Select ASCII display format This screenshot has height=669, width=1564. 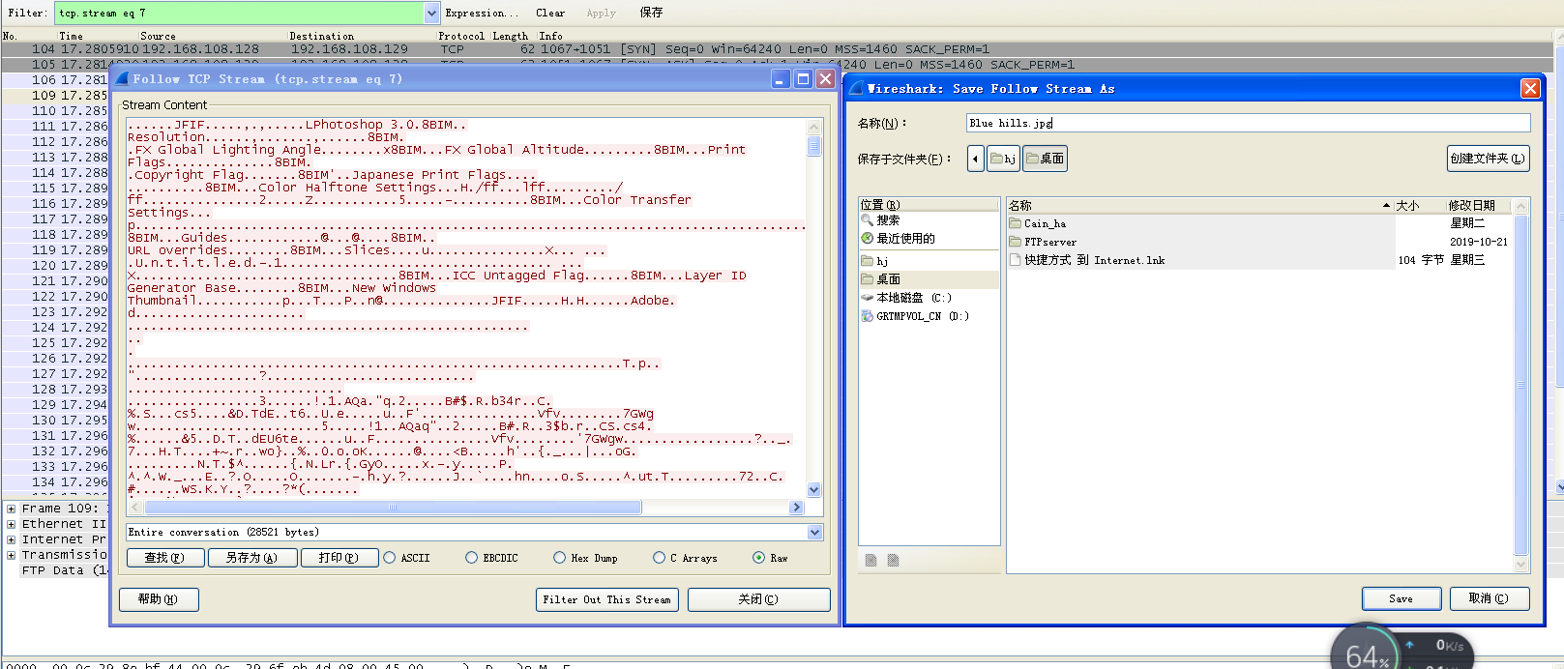coord(407,558)
